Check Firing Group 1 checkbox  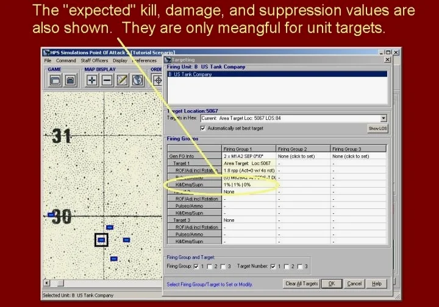pyautogui.click(x=196, y=266)
